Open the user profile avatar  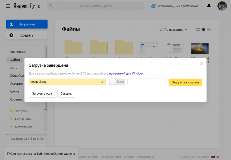(222, 6)
